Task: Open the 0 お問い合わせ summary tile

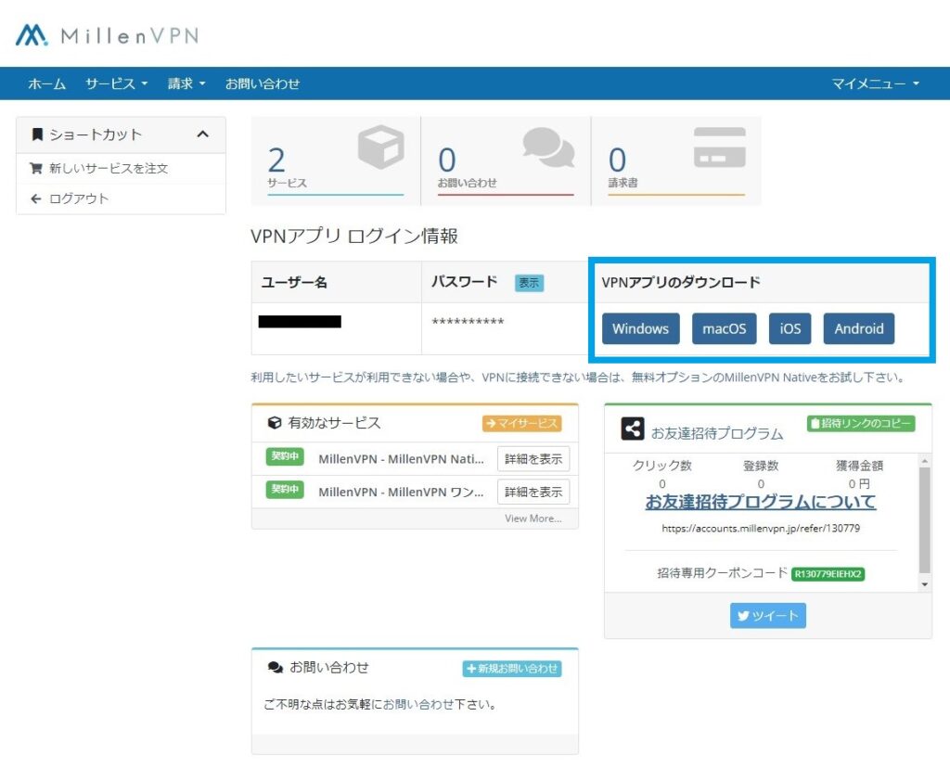Action: pyautogui.click(x=506, y=161)
